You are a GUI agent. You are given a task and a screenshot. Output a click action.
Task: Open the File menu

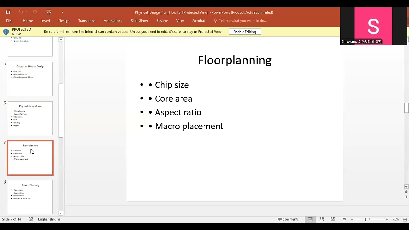tap(9, 21)
